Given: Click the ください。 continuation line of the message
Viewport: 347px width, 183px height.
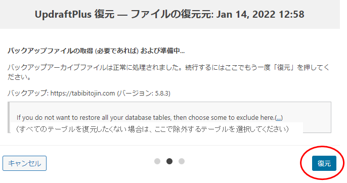Looking at the screenshot, I should click(19, 77).
